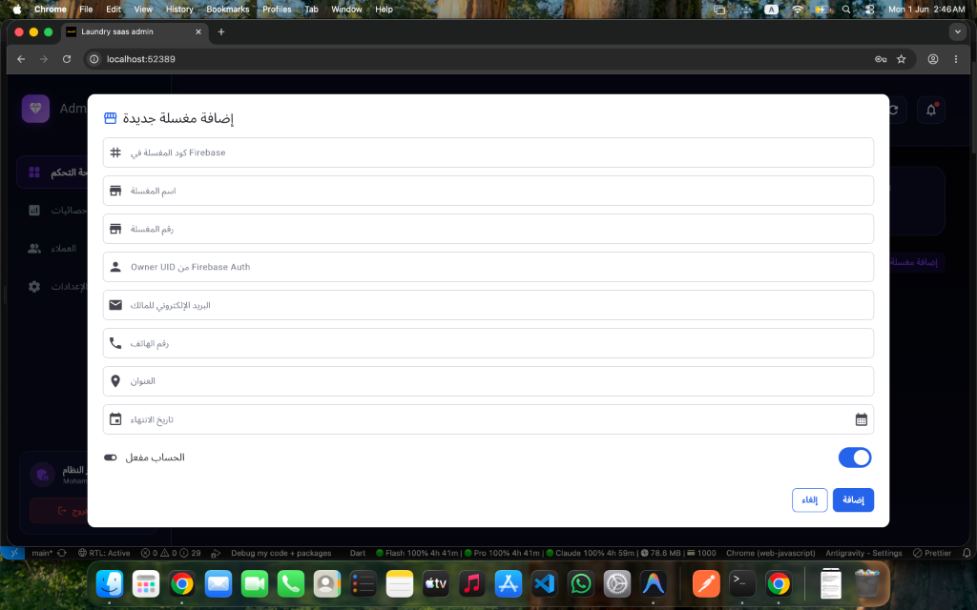
Task: Focus the رقم الهاتف input field
Action: [x=488, y=343]
